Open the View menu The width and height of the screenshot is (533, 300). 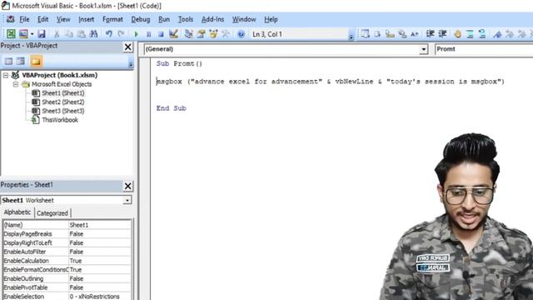click(63, 19)
